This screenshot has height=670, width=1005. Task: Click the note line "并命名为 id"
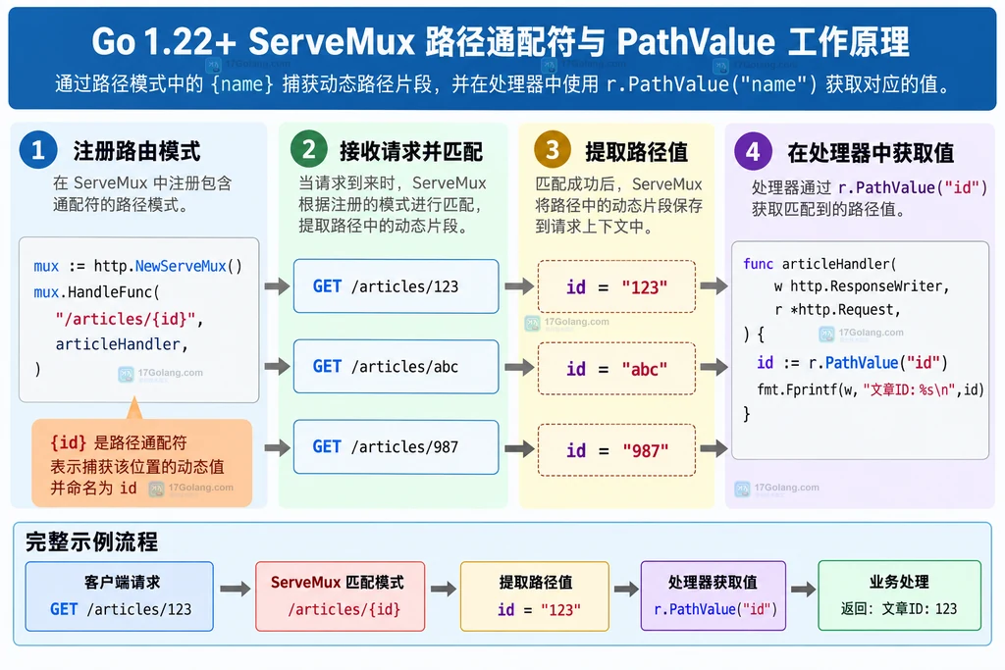click(x=93, y=489)
